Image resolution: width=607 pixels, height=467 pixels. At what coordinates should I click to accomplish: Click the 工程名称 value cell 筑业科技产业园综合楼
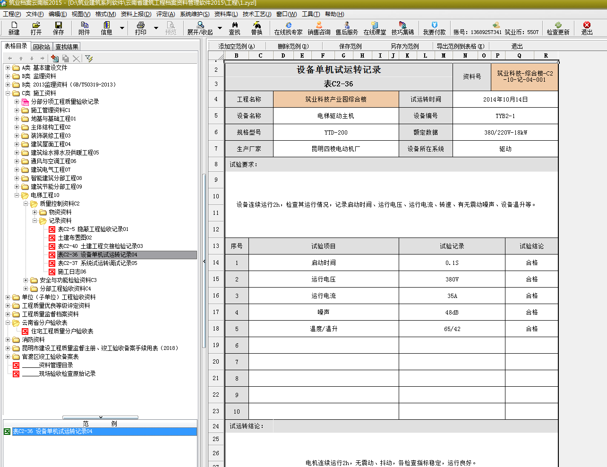click(336, 99)
